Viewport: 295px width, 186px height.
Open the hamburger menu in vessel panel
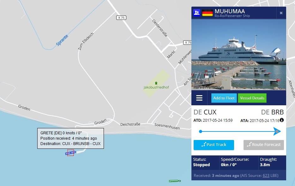[199, 98]
